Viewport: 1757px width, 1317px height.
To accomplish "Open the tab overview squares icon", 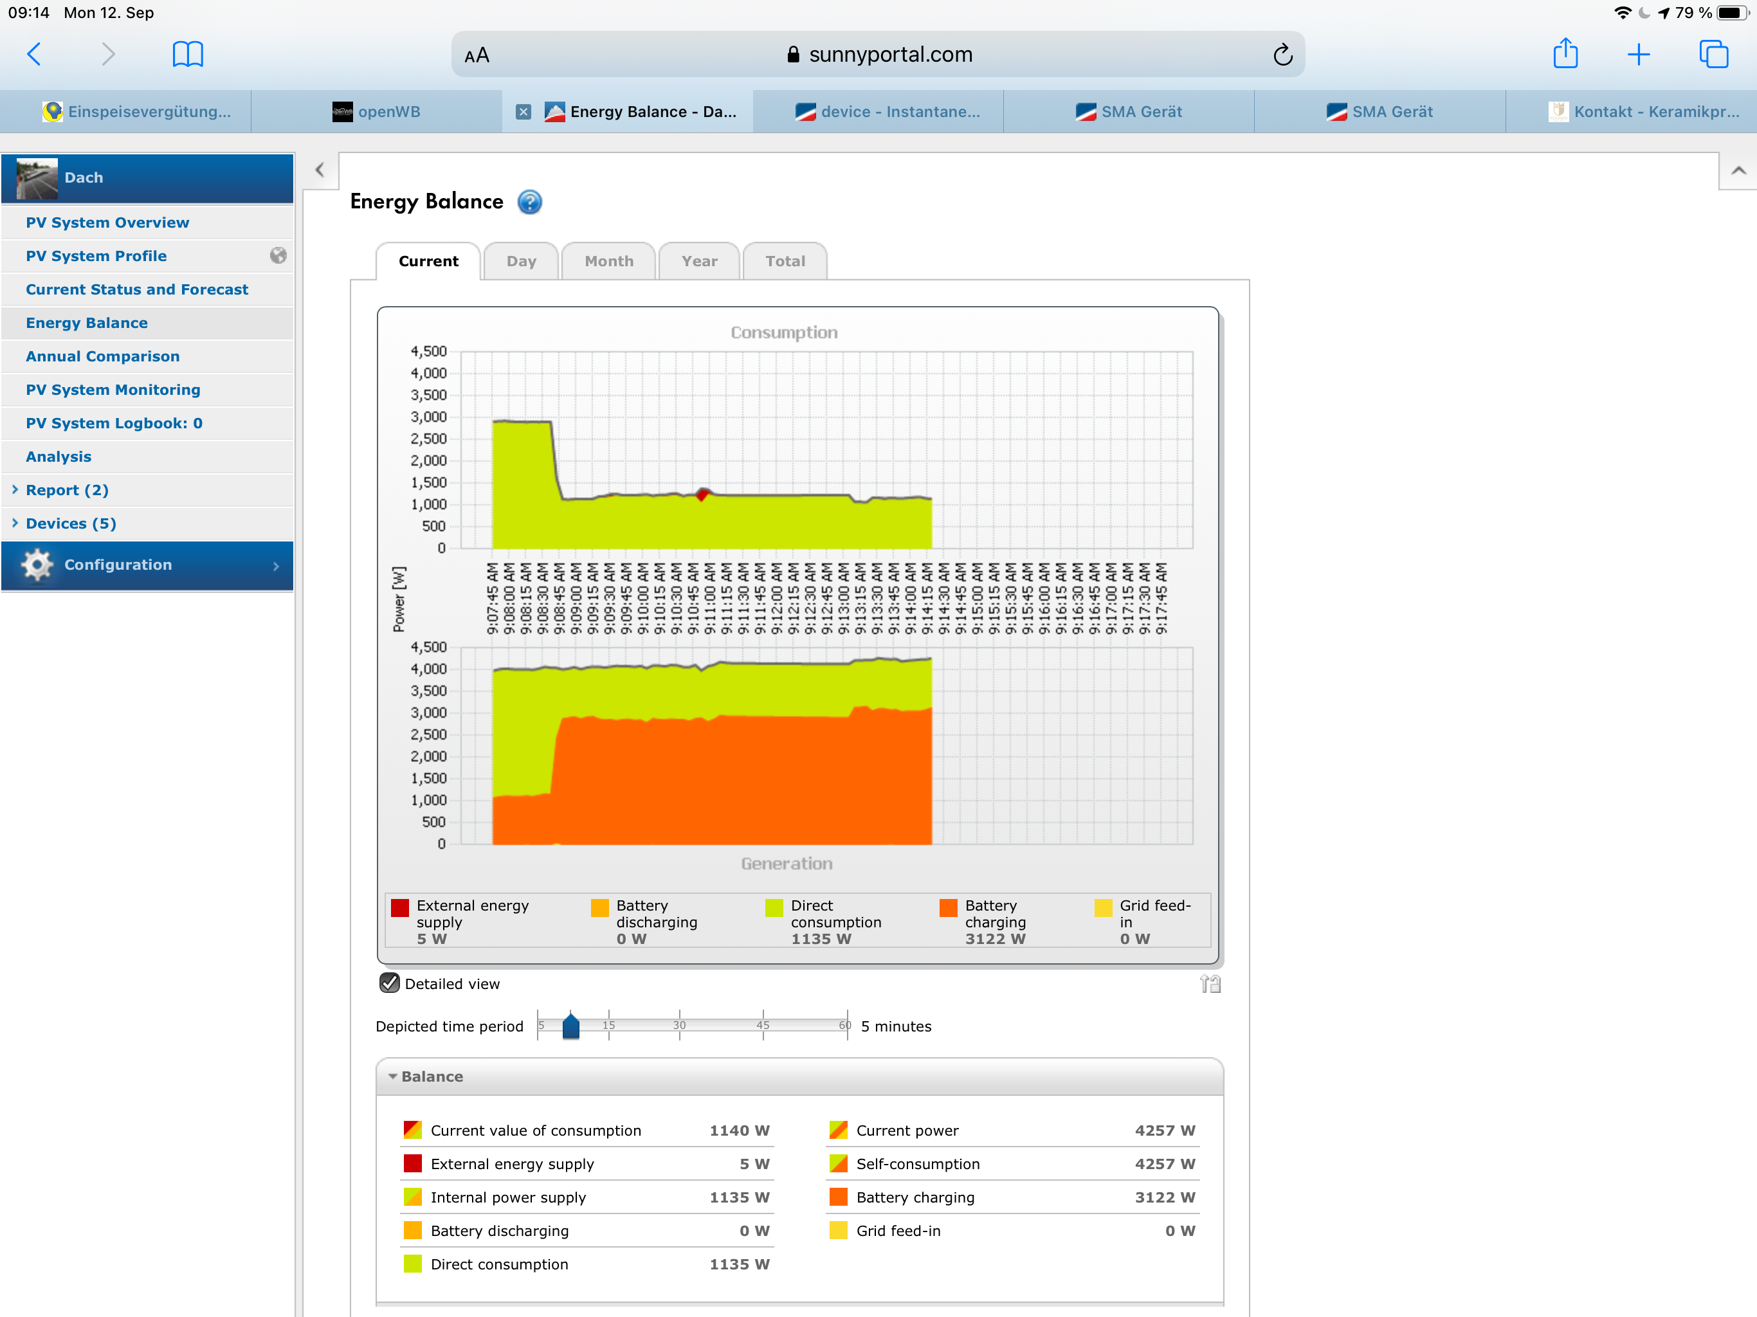I will coord(1713,55).
